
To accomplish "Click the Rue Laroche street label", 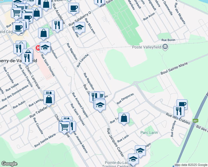I will coord(83,61).
